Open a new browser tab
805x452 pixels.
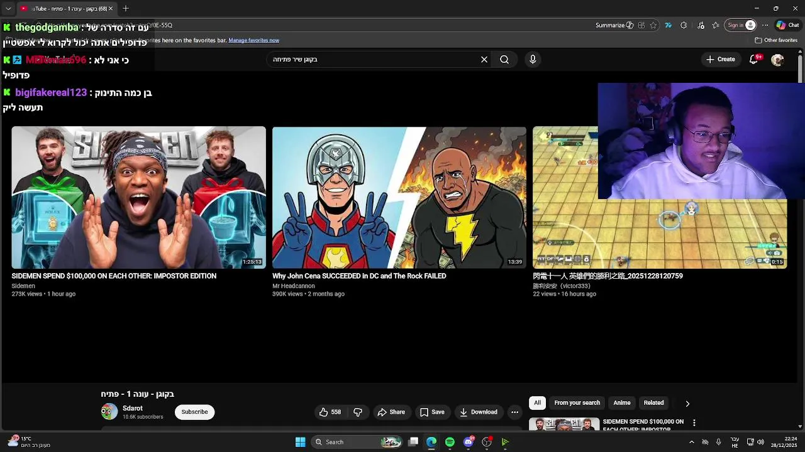coord(126,8)
